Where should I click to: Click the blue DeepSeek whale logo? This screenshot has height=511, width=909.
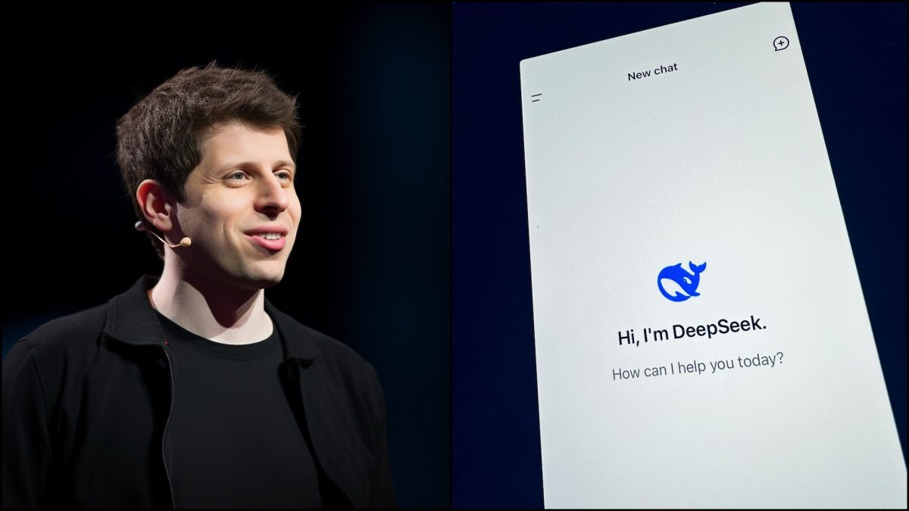pos(681,281)
